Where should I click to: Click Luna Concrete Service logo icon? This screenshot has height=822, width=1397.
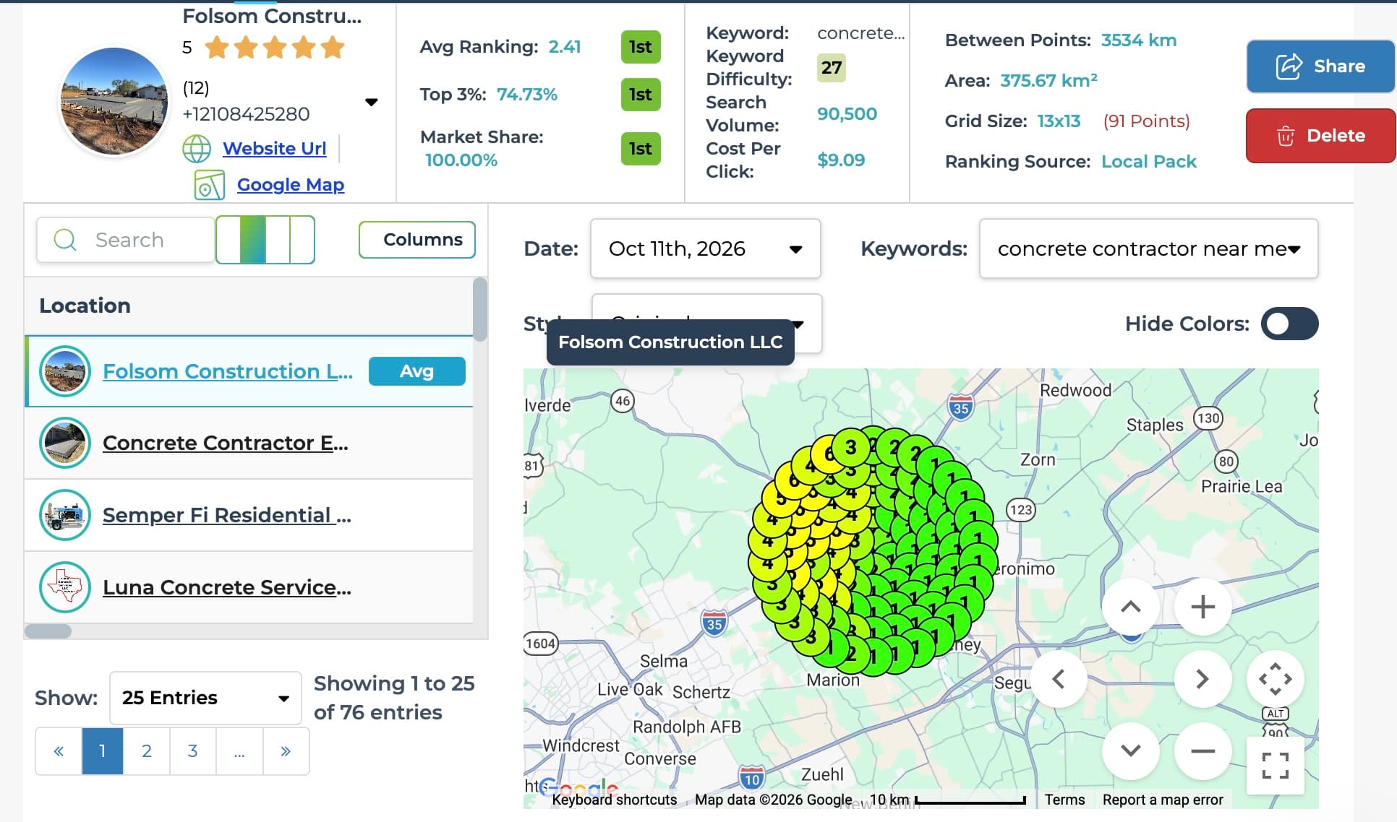(65, 587)
